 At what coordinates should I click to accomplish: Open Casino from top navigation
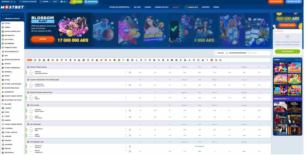[x=148, y=7]
